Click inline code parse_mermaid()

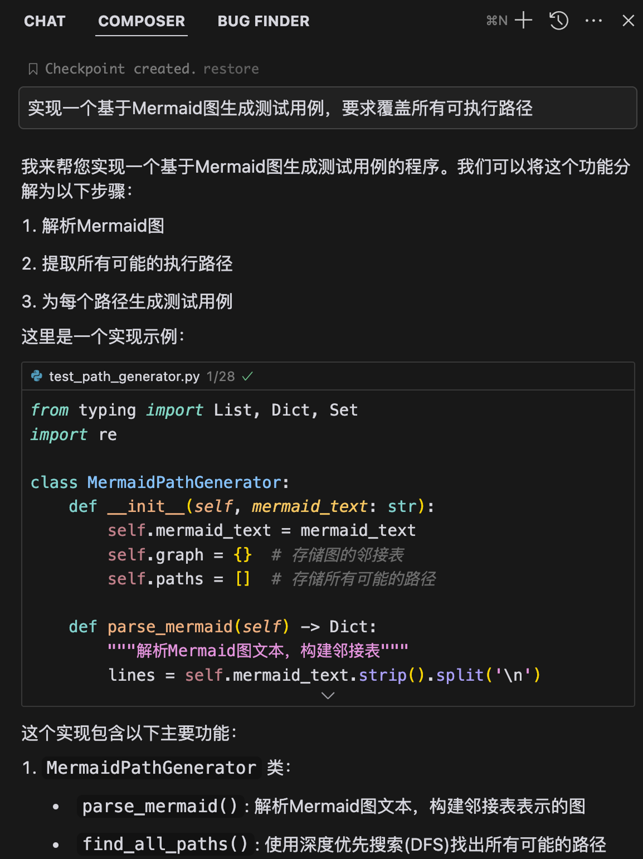[160, 807]
